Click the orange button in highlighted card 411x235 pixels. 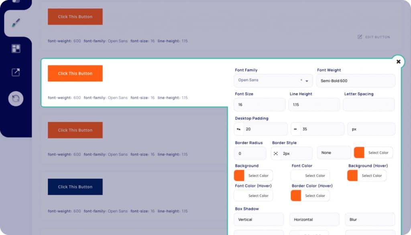[75, 73]
